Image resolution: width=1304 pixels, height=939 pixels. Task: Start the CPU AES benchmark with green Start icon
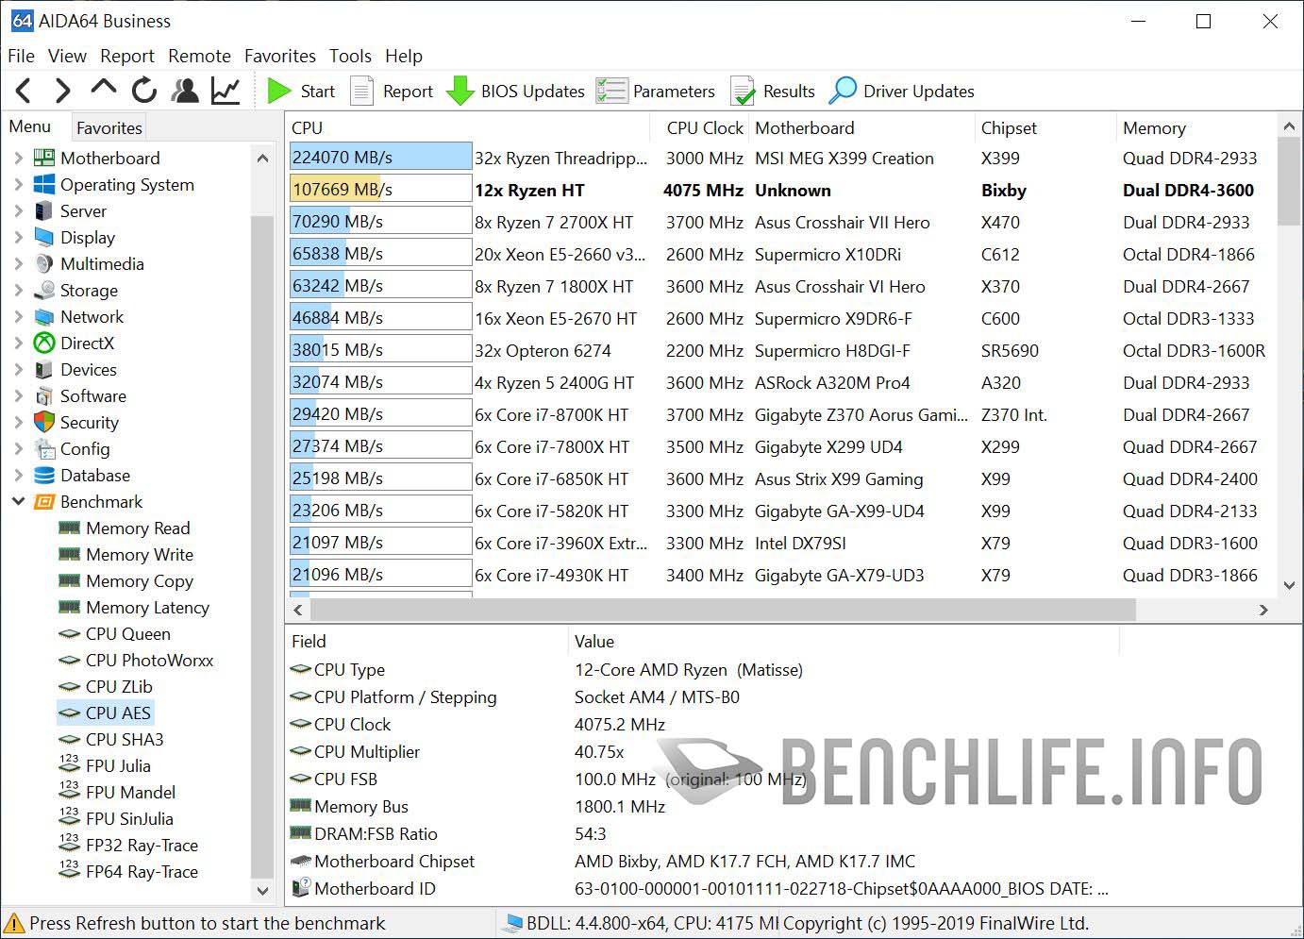click(280, 91)
